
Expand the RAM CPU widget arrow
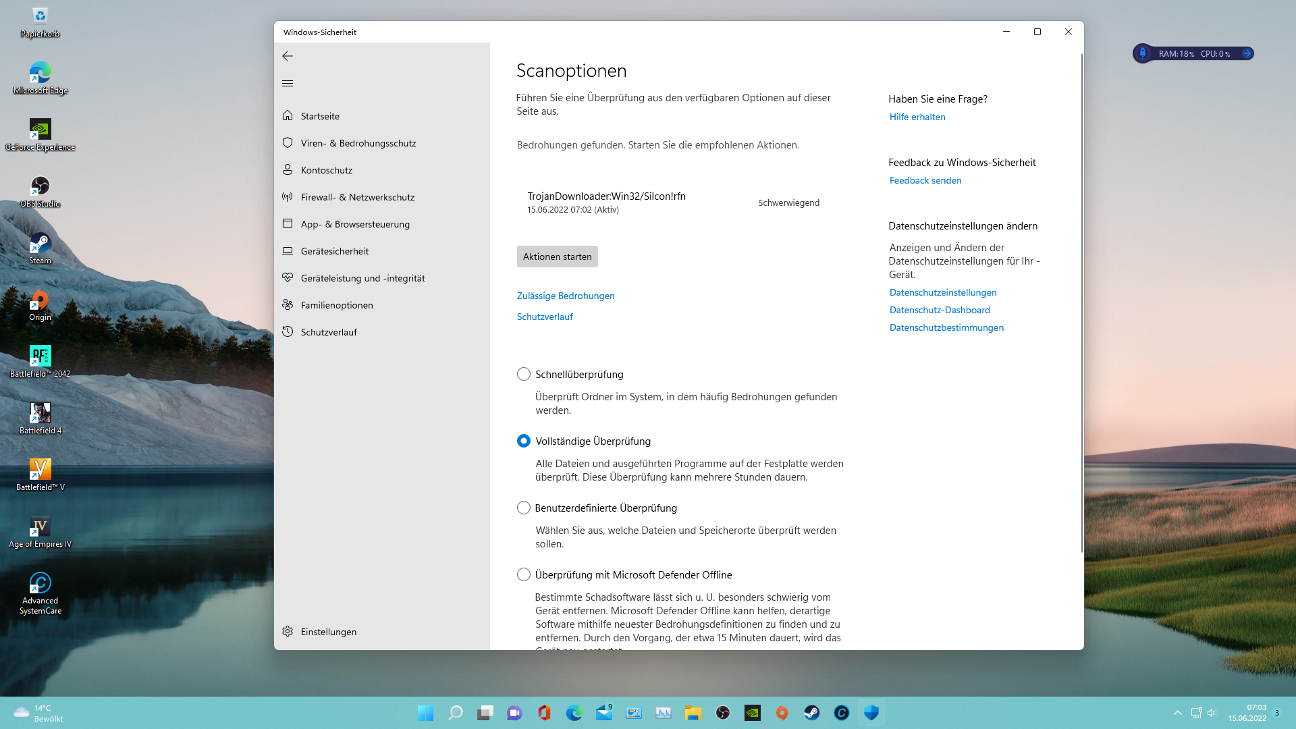point(1247,53)
